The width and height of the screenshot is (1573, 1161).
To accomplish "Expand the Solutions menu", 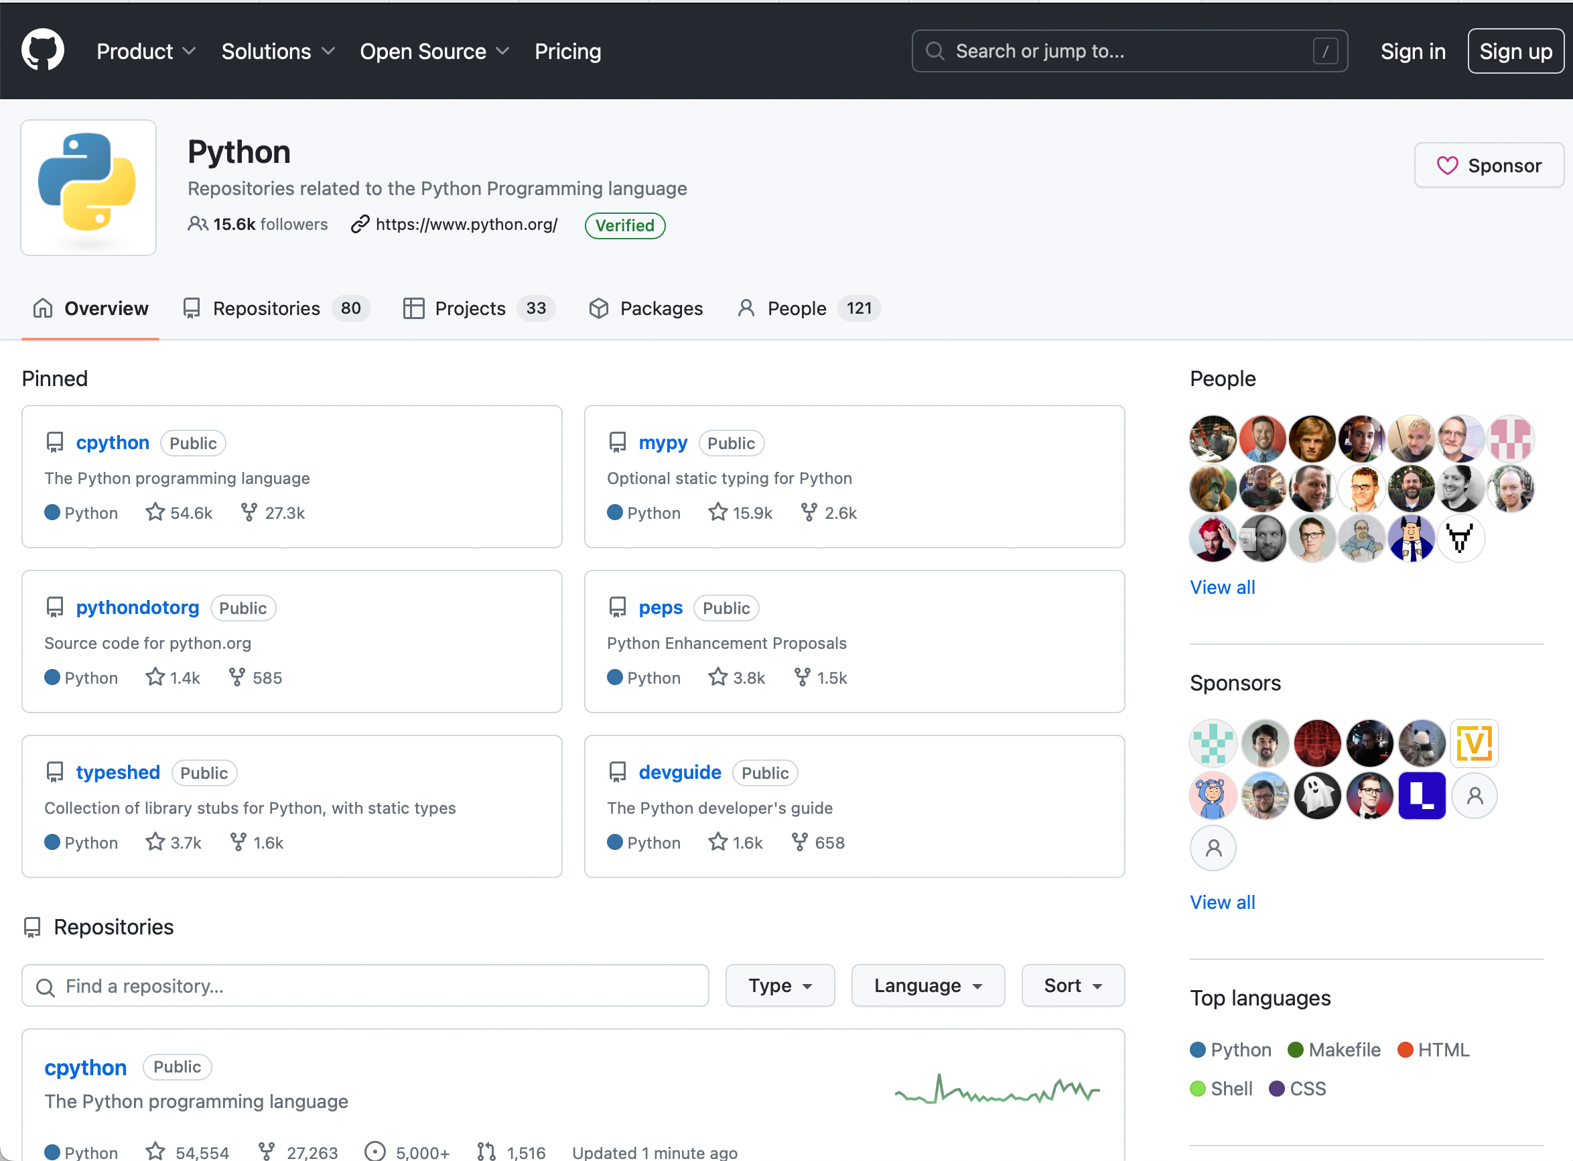I will (278, 52).
